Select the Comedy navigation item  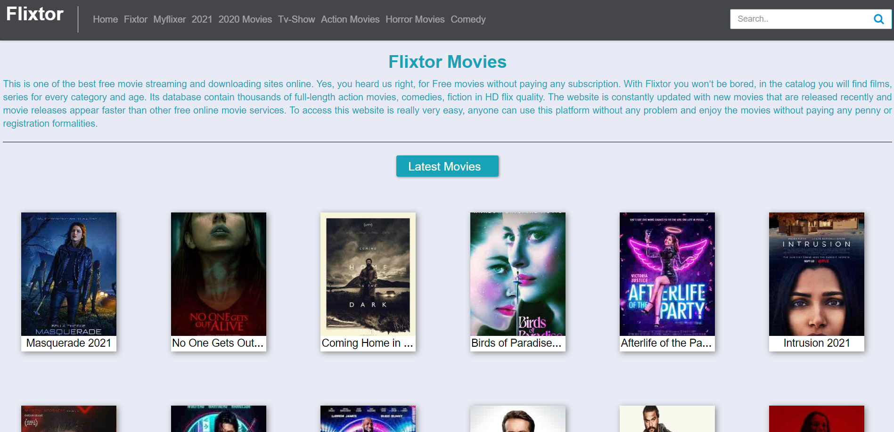tap(468, 19)
